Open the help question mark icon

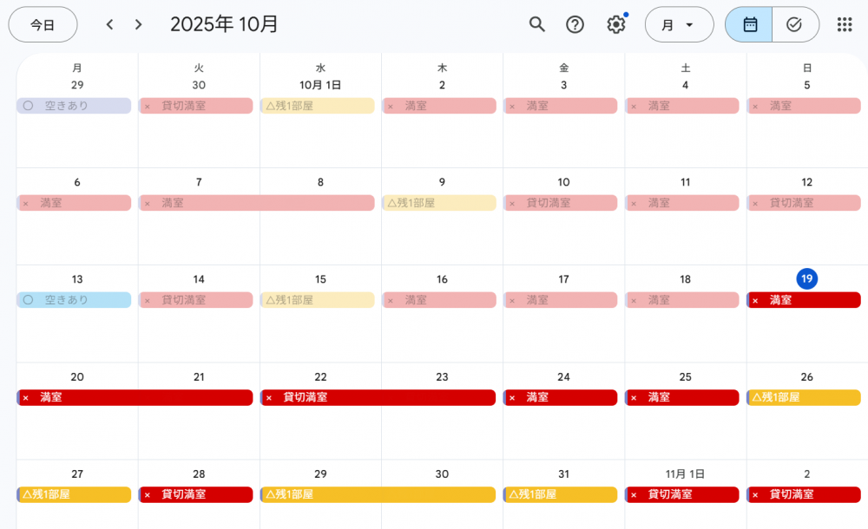pos(575,24)
